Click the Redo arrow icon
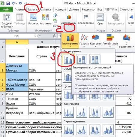This screenshot has height=137, width=135. [21, 3]
